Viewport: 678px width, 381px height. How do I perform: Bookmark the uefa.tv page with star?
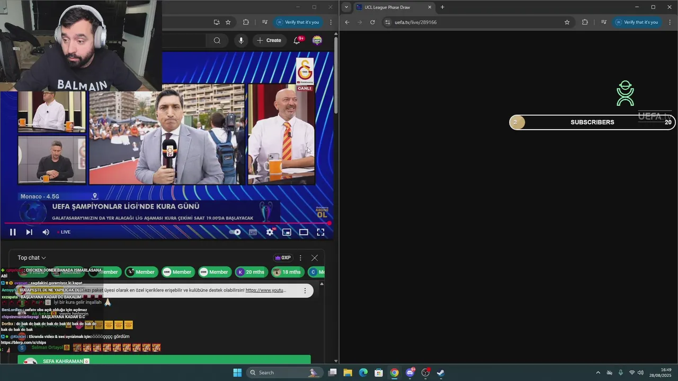tap(567, 22)
